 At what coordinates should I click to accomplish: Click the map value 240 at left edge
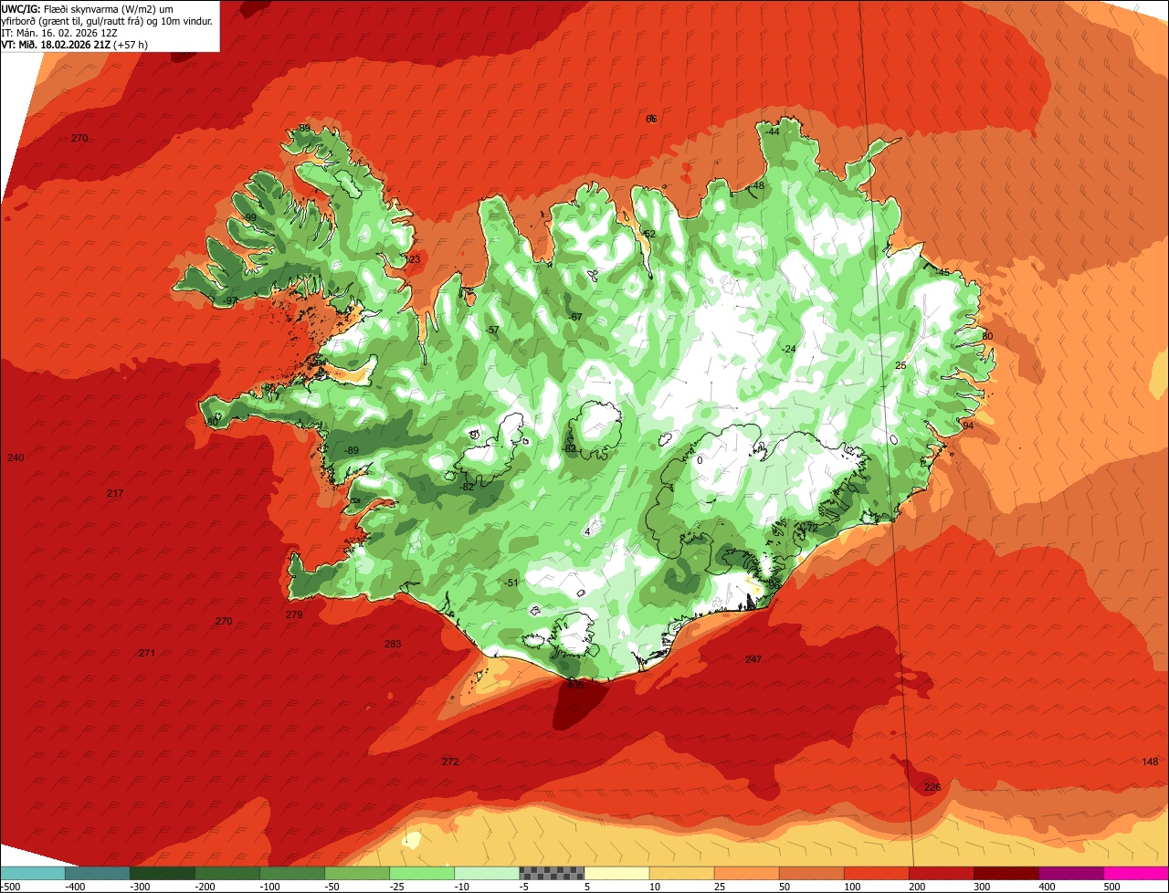click(x=15, y=457)
